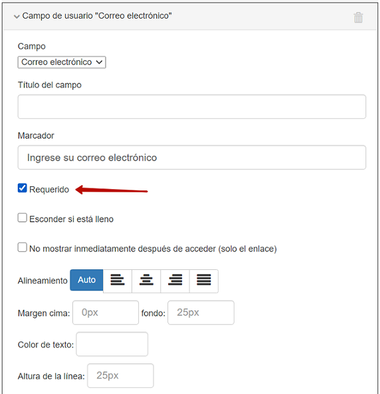The width and height of the screenshot is (380, 394).
Task: Check No mostrar inmediatamente después de acceder
Action: click(22, 247)
